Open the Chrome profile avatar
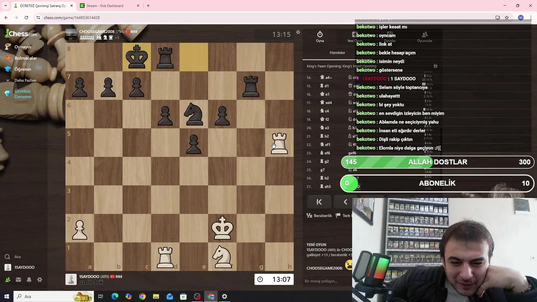Viewport: 537px width, 302px height. 521,18
